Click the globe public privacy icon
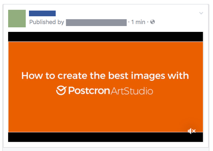 point(152,22)
